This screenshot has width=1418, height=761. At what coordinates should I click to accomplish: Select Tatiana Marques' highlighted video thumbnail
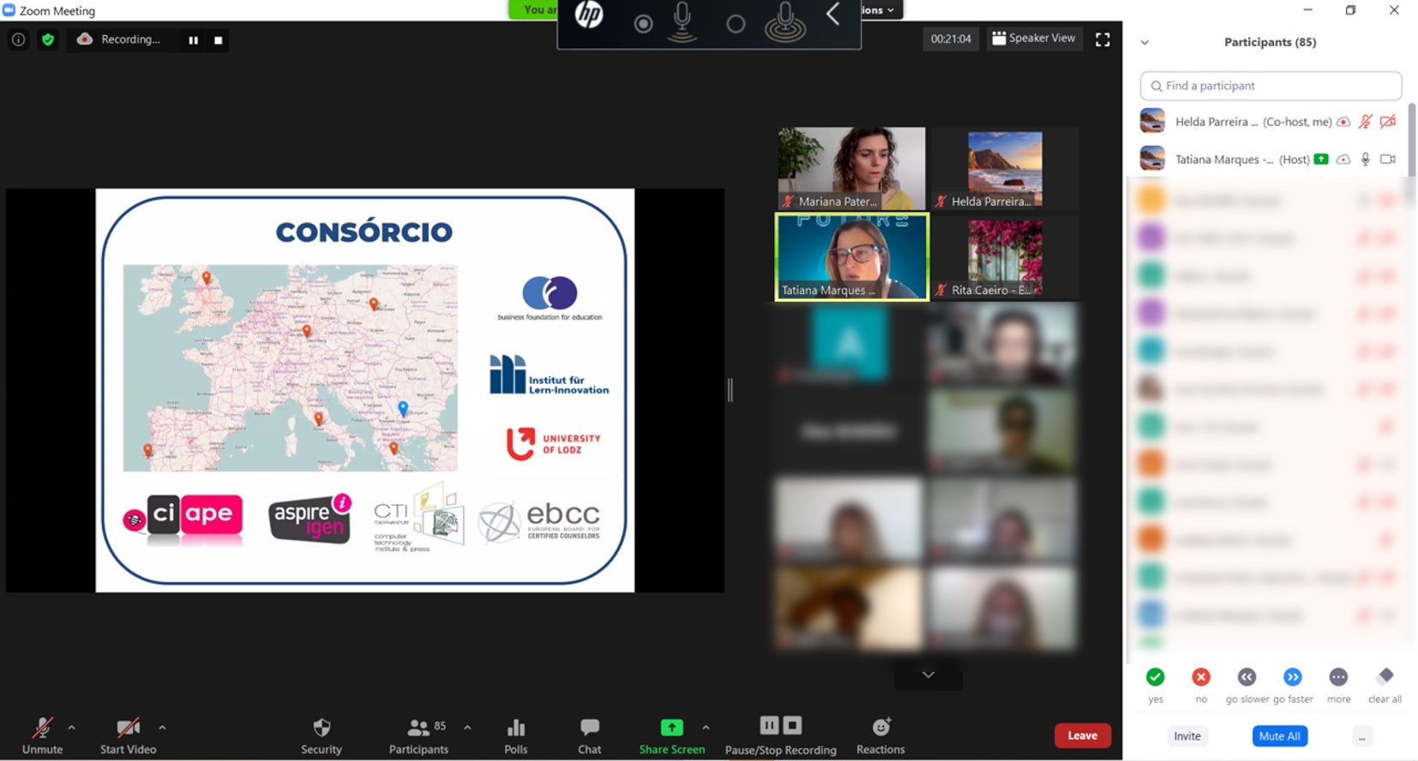[851, 257]
